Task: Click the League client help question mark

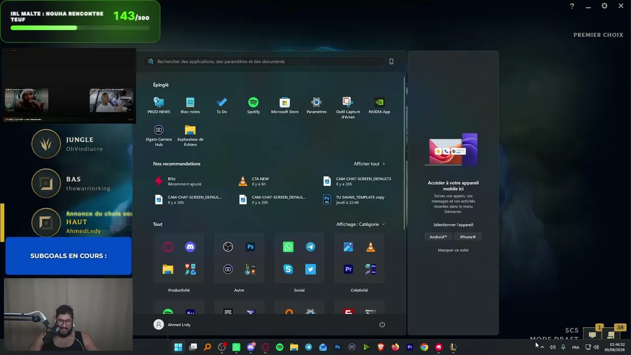Action: point(572,6)
